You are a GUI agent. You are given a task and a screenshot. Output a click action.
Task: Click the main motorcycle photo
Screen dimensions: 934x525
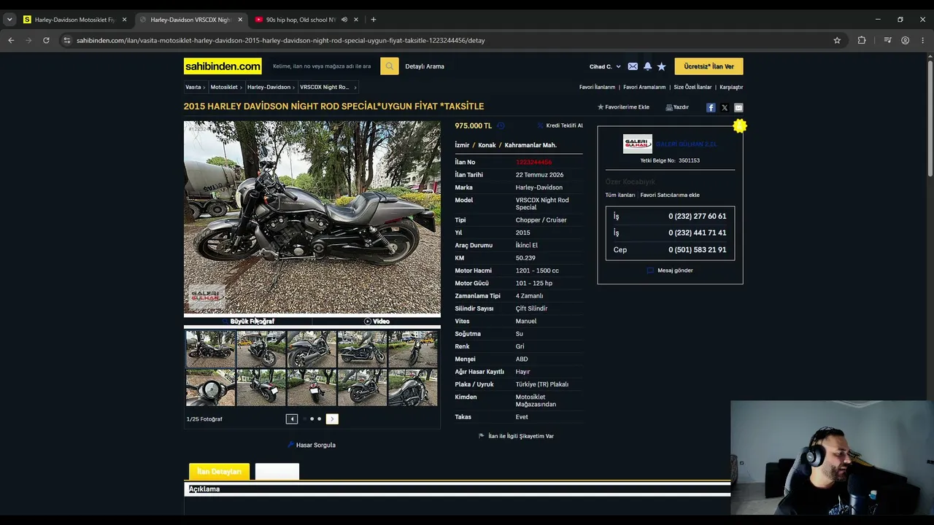312,217
